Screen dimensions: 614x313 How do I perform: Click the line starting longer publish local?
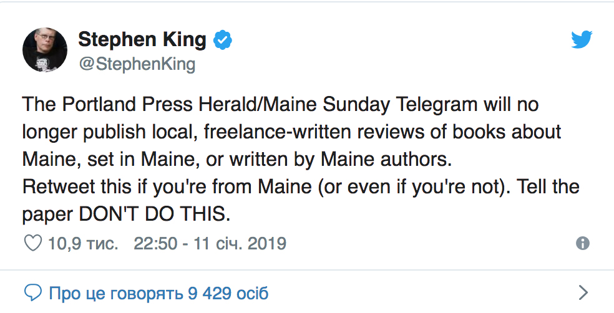point(292,132)
